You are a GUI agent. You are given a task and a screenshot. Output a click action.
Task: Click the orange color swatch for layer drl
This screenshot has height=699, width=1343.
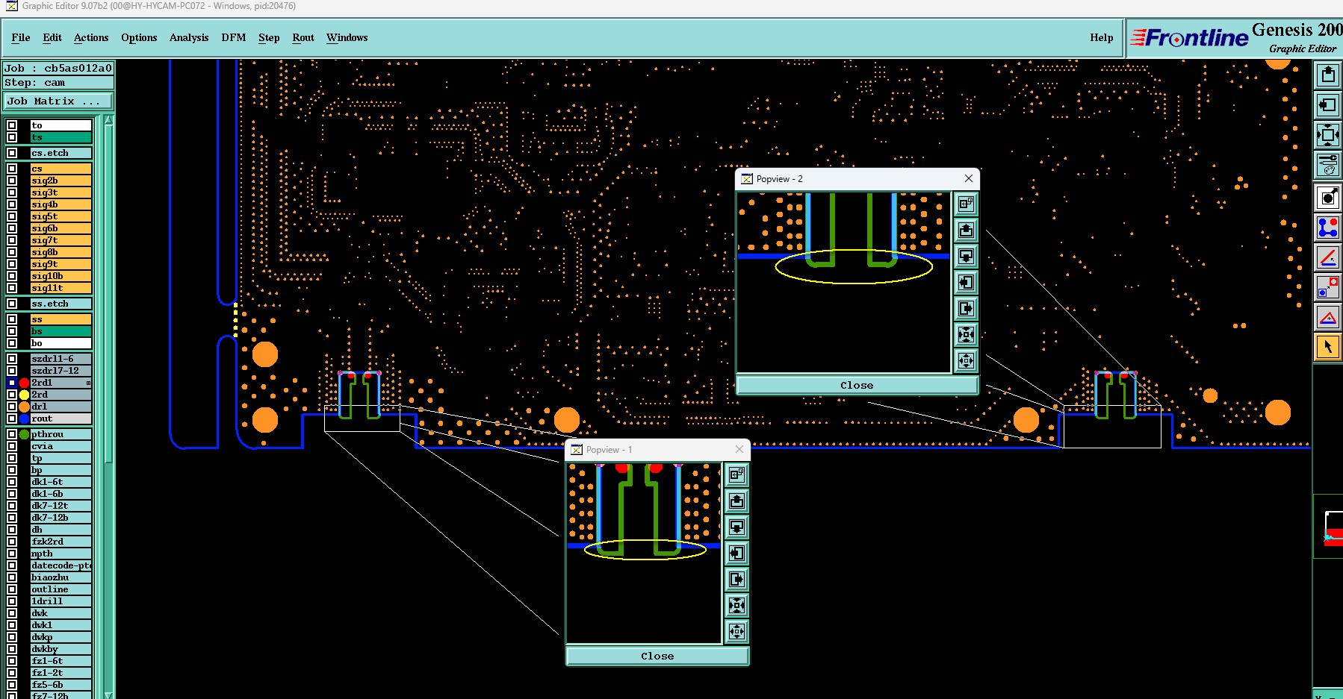click(25, 407)
